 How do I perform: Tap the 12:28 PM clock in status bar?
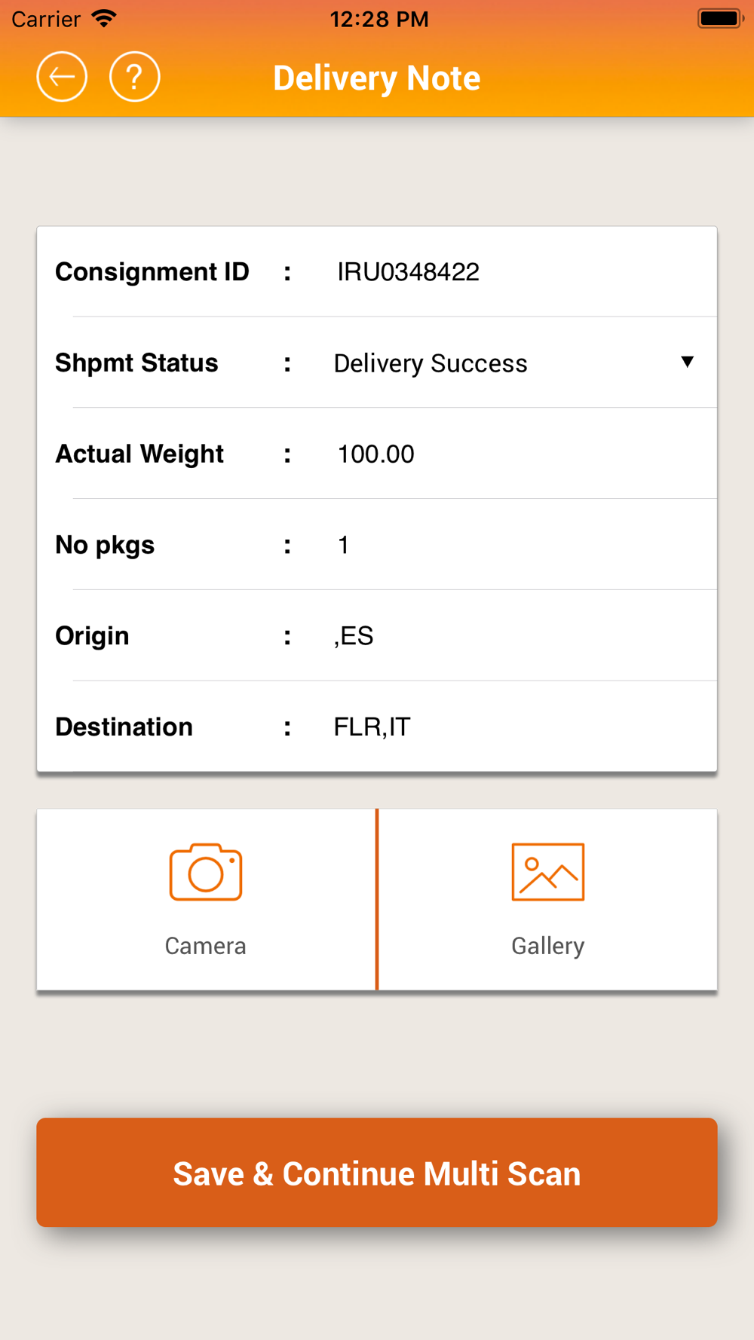click(379, 19)
